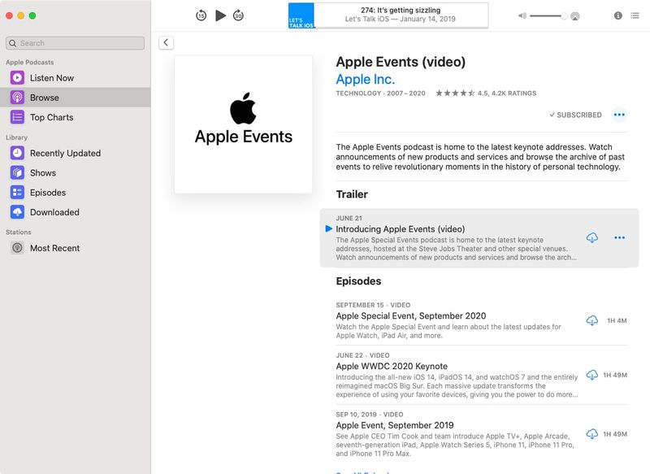Open the show's more options menu
This screenshot has height=474, width=650.
pos(619,115)
